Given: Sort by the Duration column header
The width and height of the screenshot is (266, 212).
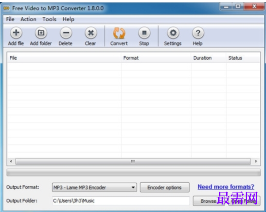Looking at the screenshot, I should point(209,58).
